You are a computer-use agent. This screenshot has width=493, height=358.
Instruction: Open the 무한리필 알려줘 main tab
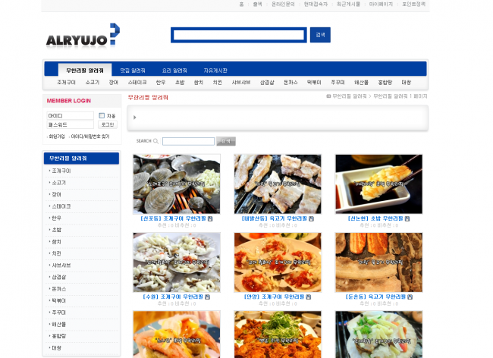coord(85,70)
